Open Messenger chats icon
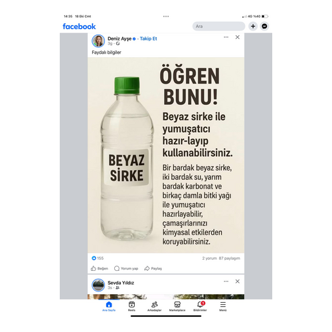332x332 pixels. click(x=264, y=26)
